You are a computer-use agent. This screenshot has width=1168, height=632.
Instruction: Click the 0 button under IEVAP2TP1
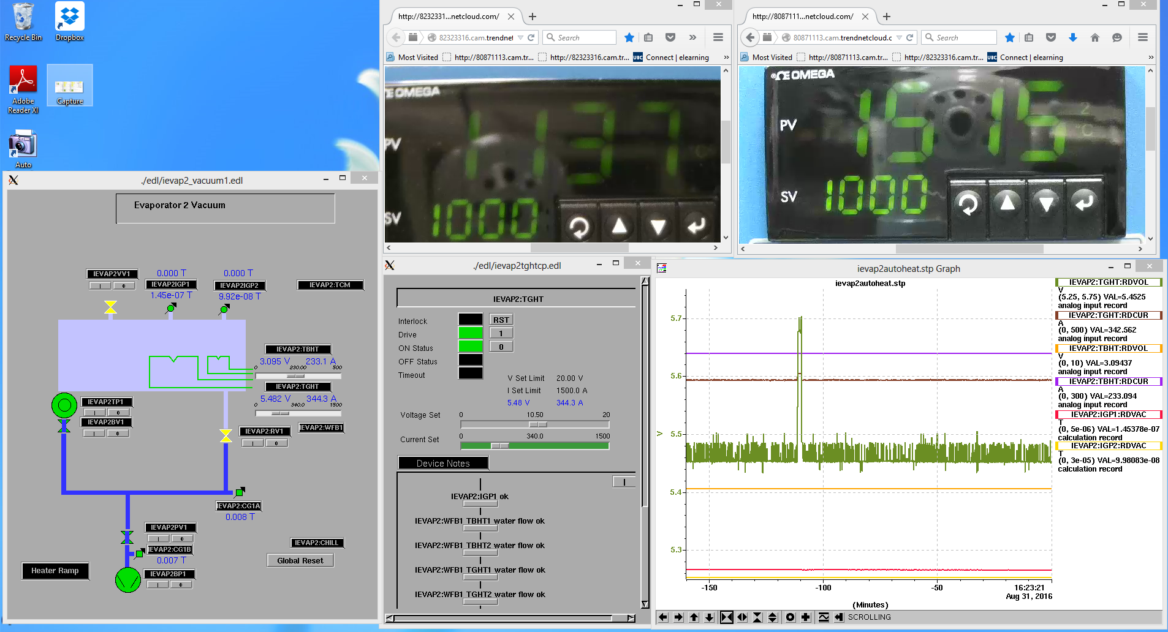[118, 413]
